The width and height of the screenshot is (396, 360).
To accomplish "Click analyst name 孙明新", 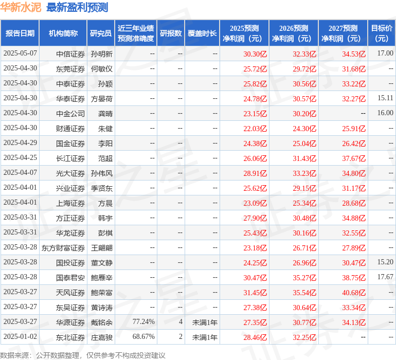I will [102, 53].
